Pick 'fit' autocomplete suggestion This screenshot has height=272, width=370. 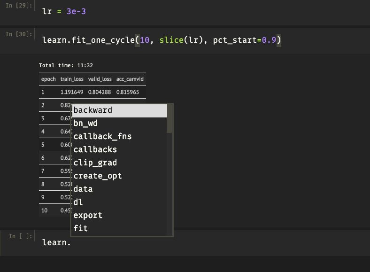pos(119,229)
